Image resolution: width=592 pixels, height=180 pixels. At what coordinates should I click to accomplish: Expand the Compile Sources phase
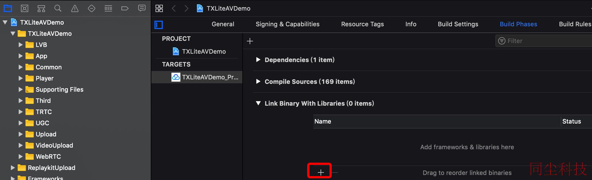(258, 81)
